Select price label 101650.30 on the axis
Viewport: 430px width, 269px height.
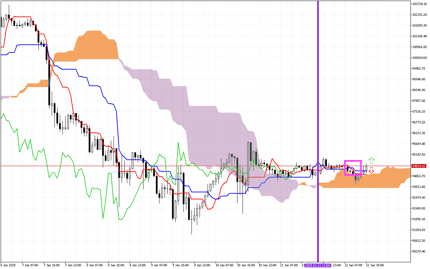pos(419,26)
